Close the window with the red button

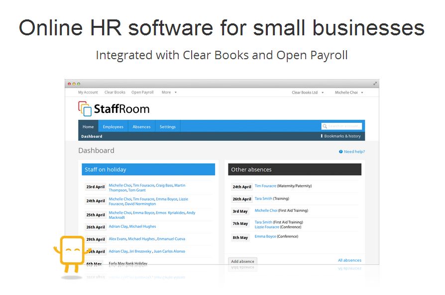[69, 84]
